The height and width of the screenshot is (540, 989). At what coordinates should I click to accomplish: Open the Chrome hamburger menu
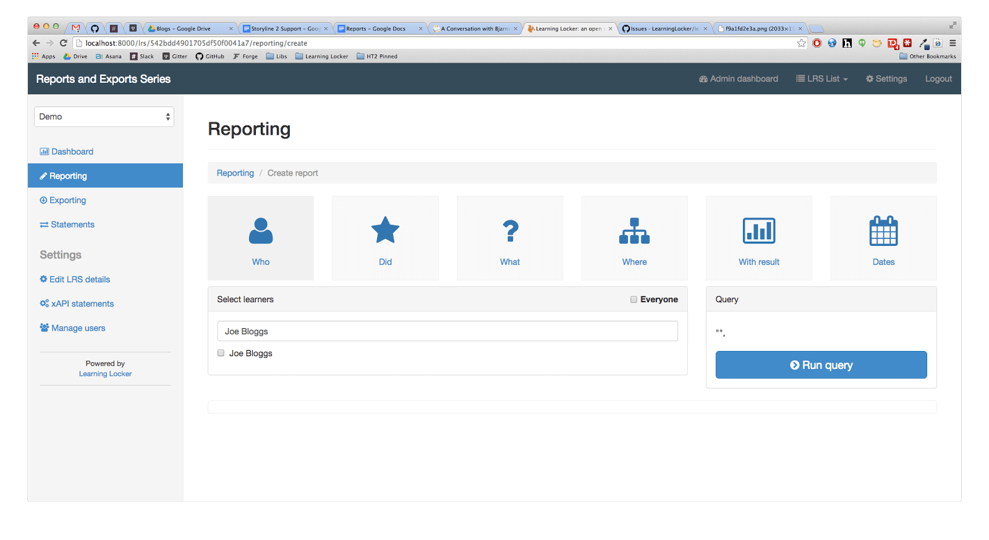click(x=953, y=43)
